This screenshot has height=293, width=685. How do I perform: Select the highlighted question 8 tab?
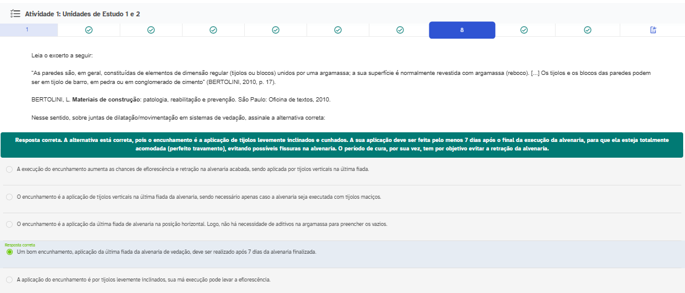[462, 30]
